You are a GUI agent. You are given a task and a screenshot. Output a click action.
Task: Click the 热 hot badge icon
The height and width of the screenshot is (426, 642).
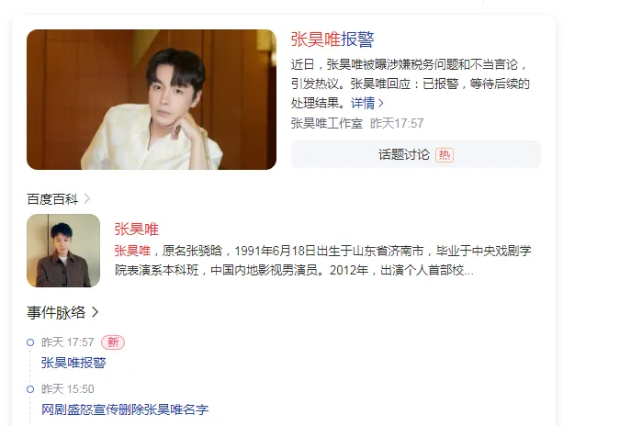[x=445, y=155]
